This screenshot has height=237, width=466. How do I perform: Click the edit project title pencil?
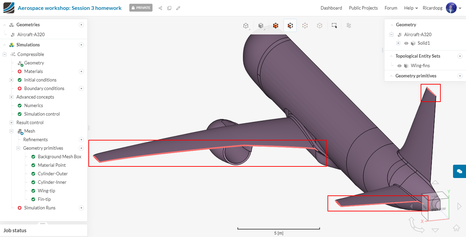pyautogui.click(x=178, y=8)
